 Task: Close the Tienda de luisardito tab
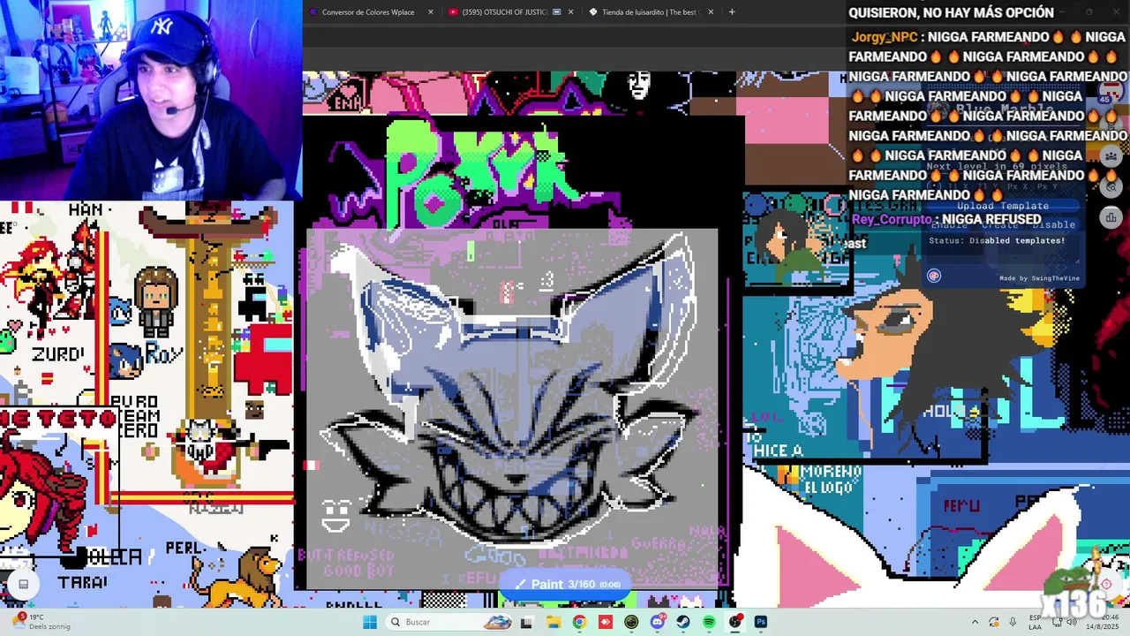(x=711, y=12)
